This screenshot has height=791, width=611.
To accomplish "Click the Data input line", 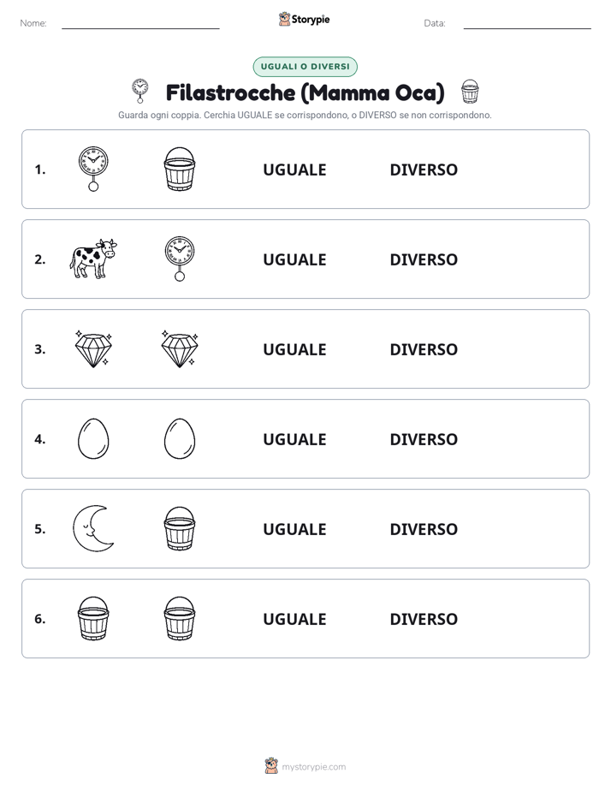I will [527, 24].
